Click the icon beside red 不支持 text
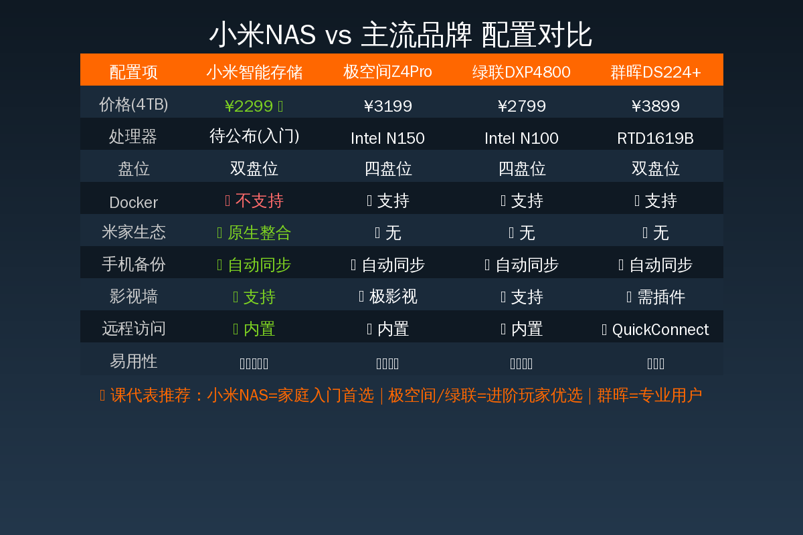Screen dimensions: 803x535 (x=228, y=201)
